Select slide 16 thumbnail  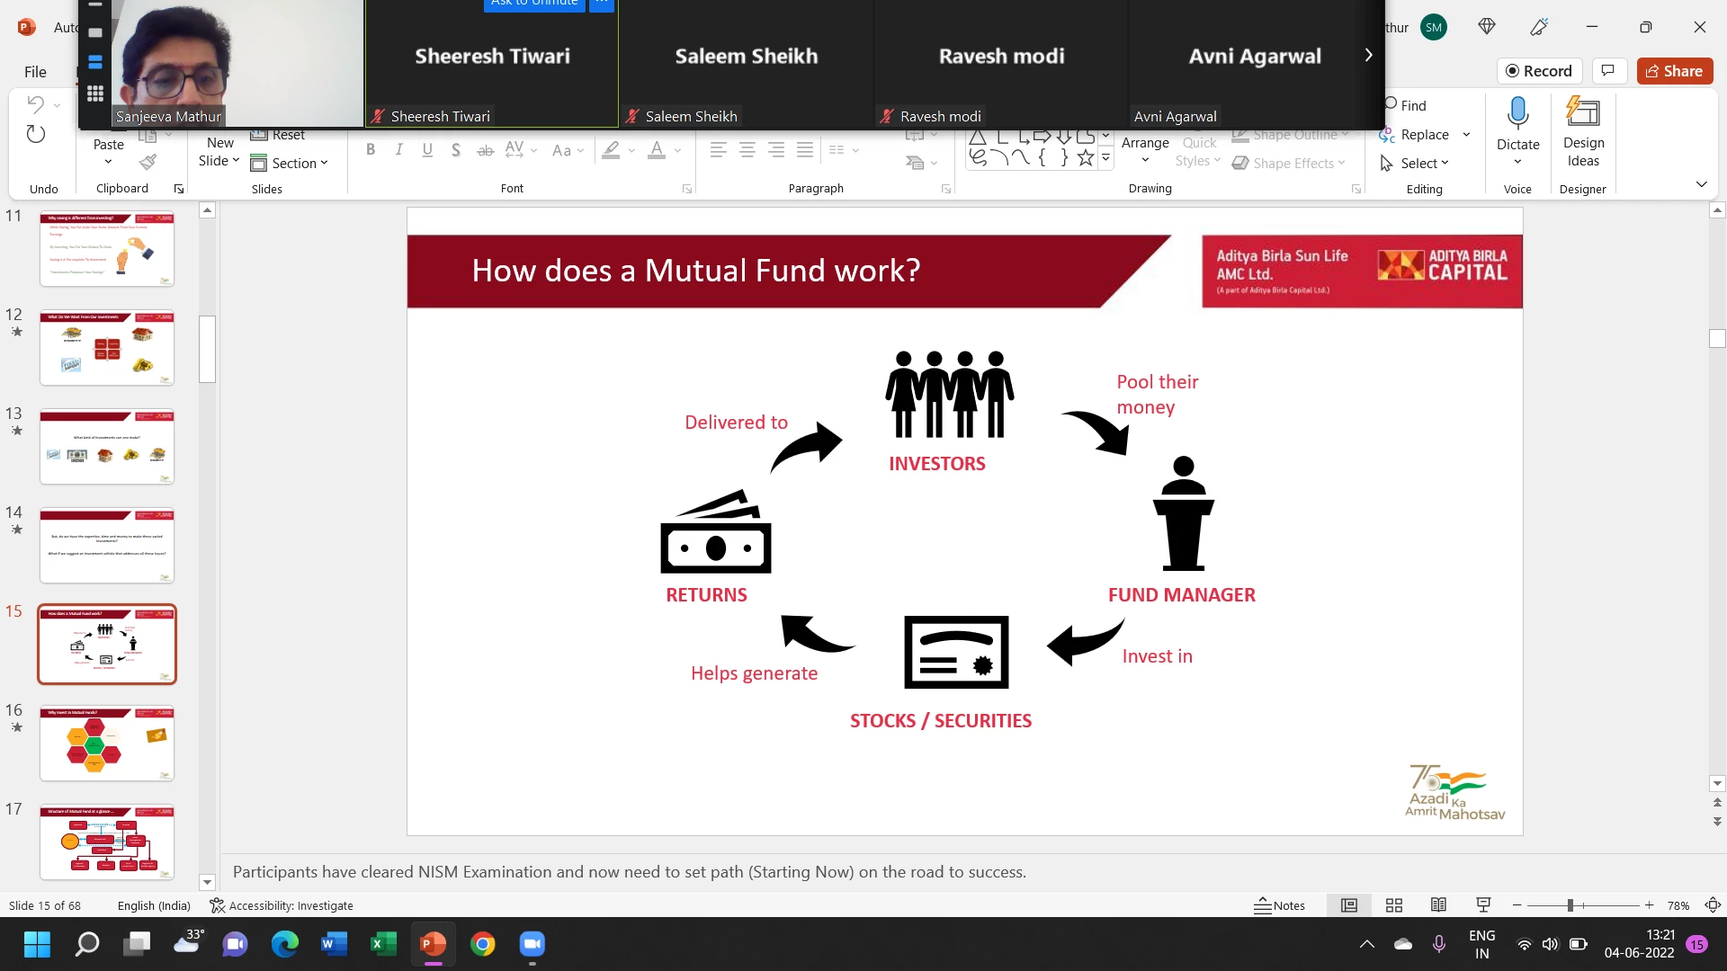point(107,743)
